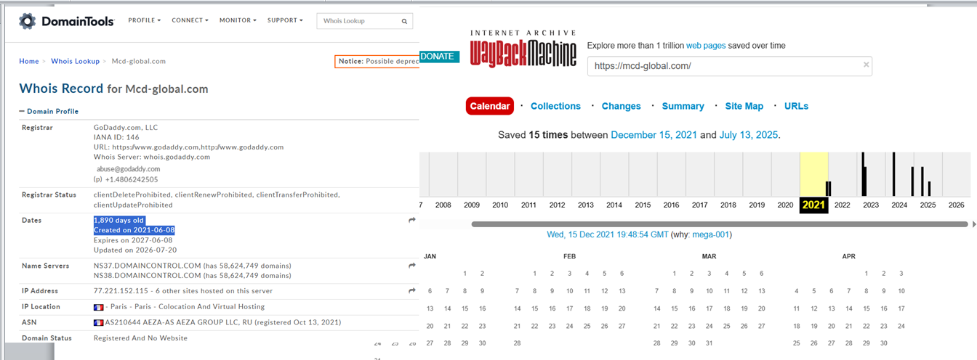Click the abuse@godaddy.com email text
977x360 pixels.
129,168
